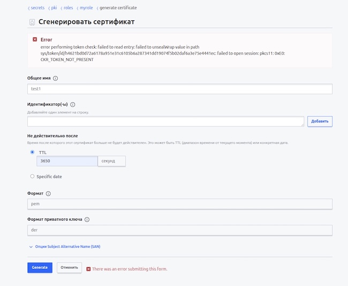Click the 'There was an error submitting this form.' message
The image size is (348, 286).
pyautogui.click(x=130, y=269)
